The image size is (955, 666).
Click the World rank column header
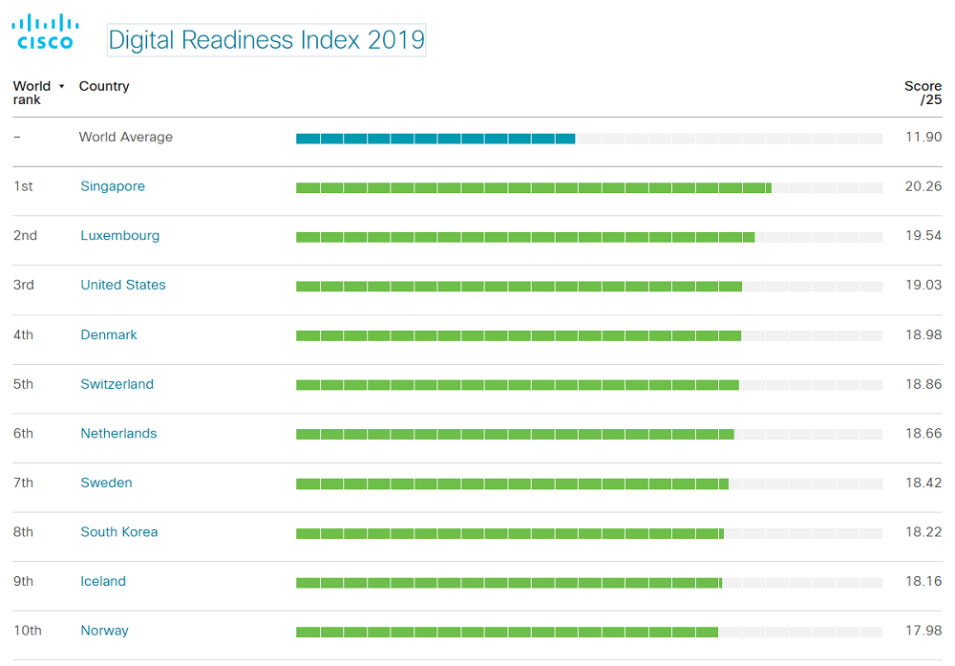click(32, 93)
